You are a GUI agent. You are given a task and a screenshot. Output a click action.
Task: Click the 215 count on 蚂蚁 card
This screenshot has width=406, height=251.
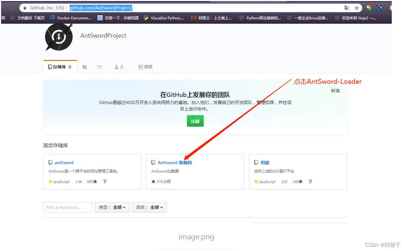[x=284, y=182]
